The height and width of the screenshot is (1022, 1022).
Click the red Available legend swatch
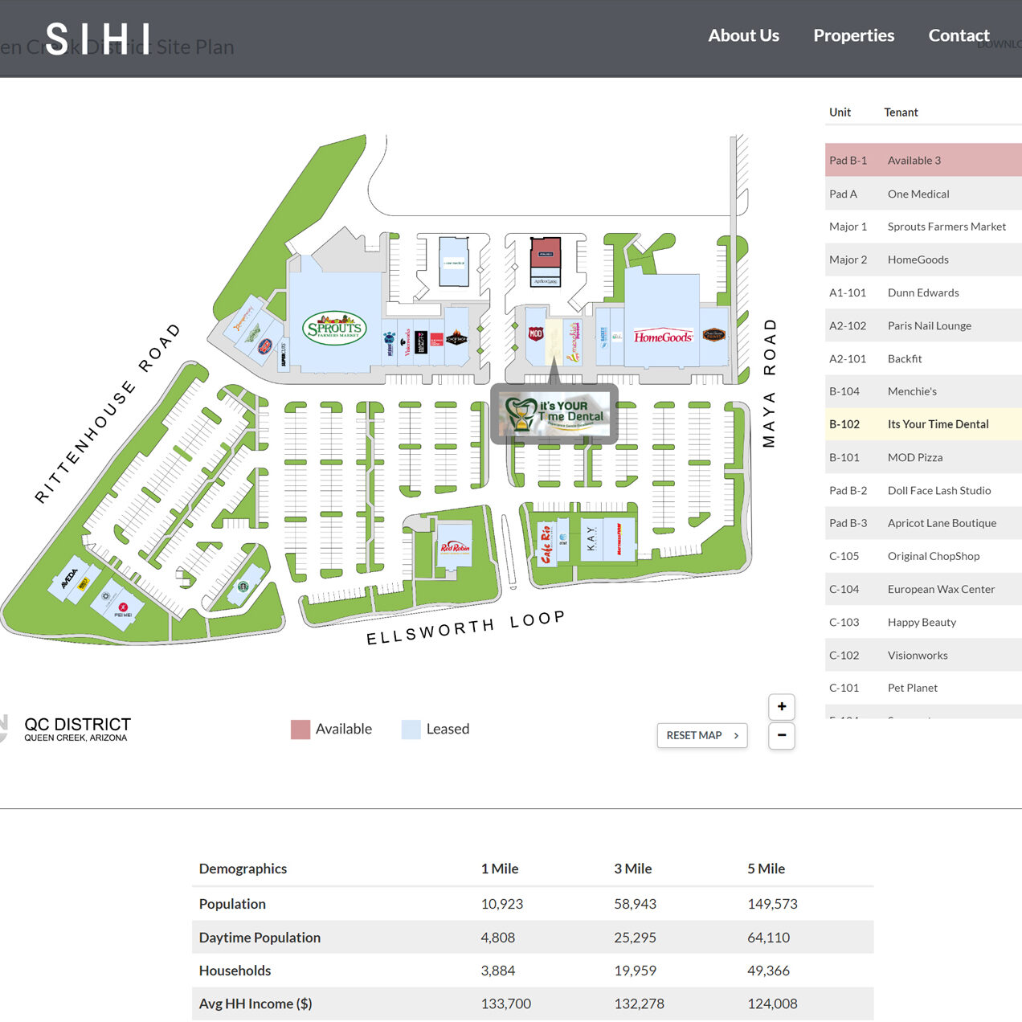[x=300, y=730]
